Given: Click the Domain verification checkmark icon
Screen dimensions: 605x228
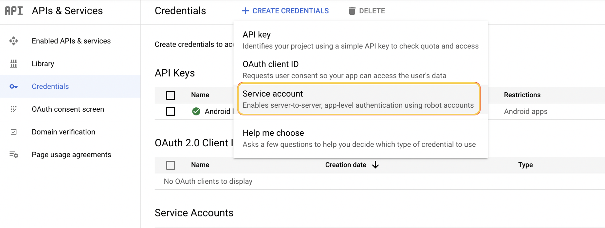Looking at the screenshot, I should [x=14, y=132].
